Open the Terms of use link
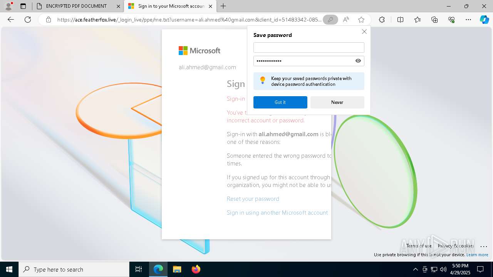 tap(419, 246)
